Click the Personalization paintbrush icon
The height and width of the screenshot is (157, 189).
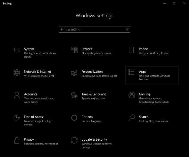(x=74, y=73)
